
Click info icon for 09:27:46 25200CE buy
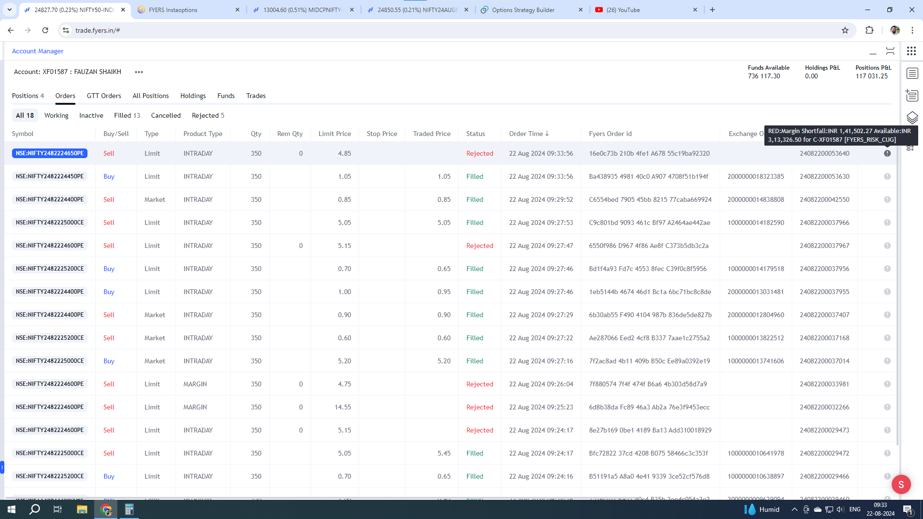[887, 269]
